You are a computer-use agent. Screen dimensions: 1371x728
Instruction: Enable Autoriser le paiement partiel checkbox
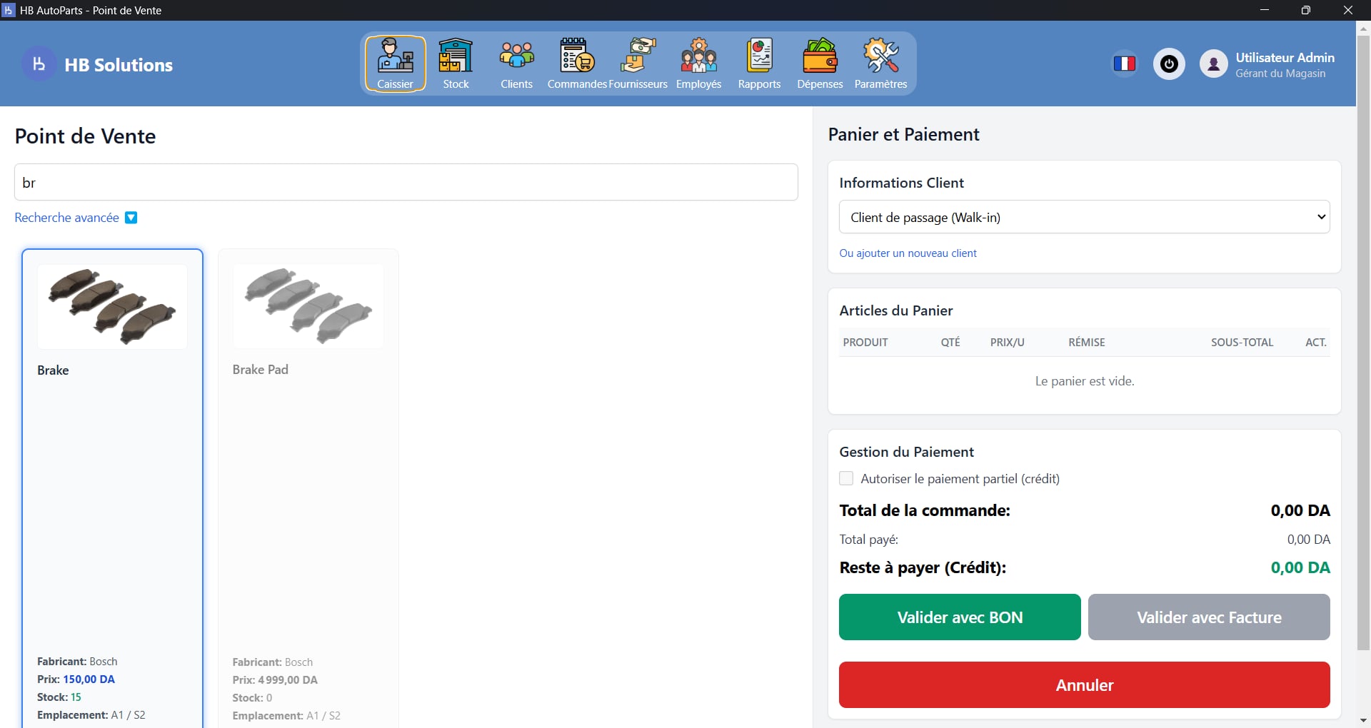click(x=847, y=478)
